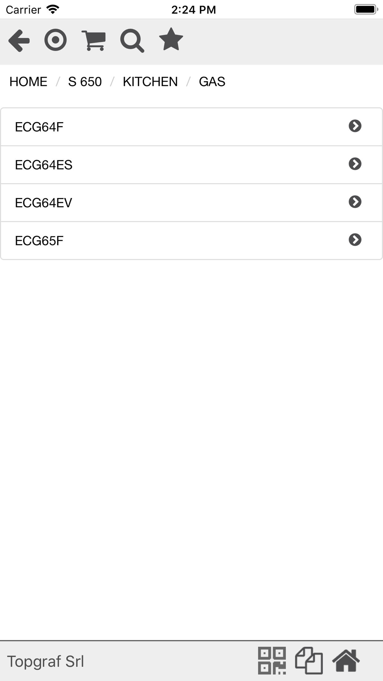383x681 pixels.
Task: Open the shopping cart
Action: tap(94, 40)
